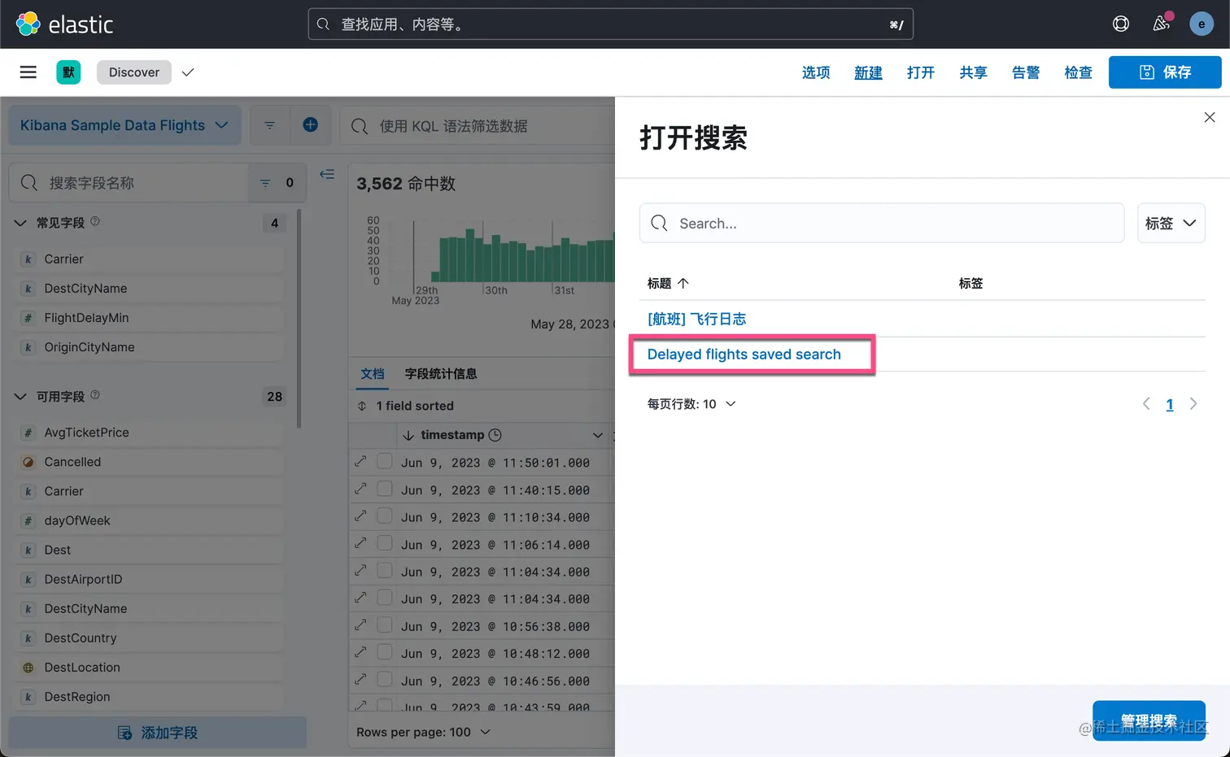Go to page 1 link
Viewport: 1230px width, 757px height.
1170,404
